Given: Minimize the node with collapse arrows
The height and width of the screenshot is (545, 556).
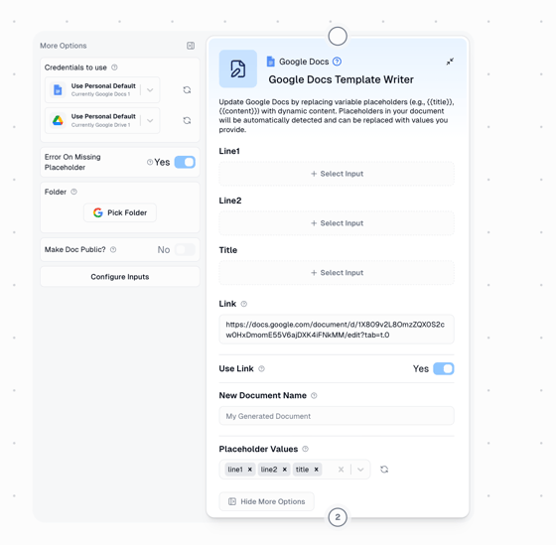Looking at the screenshot, I should (450, 62).
